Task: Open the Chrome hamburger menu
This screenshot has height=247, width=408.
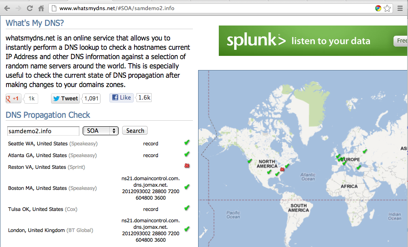Action: [400, 9]
